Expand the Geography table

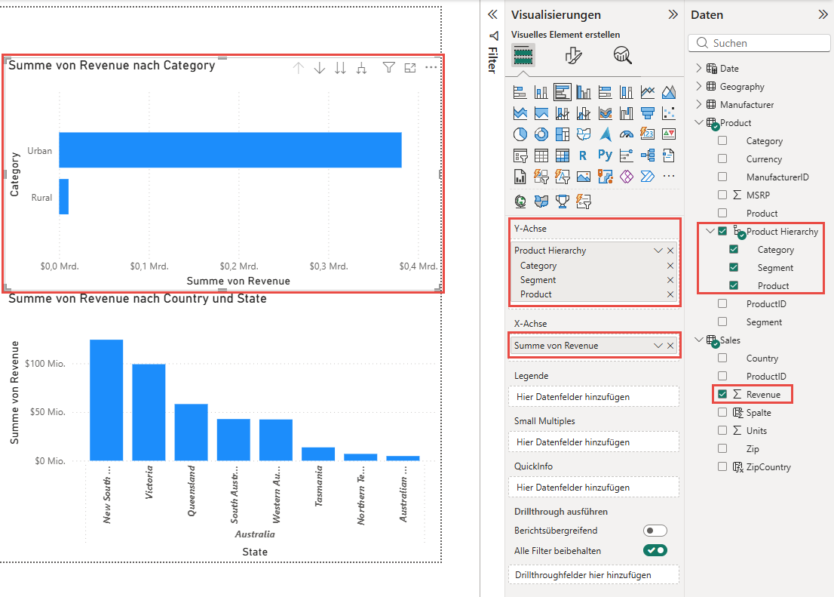699,86
